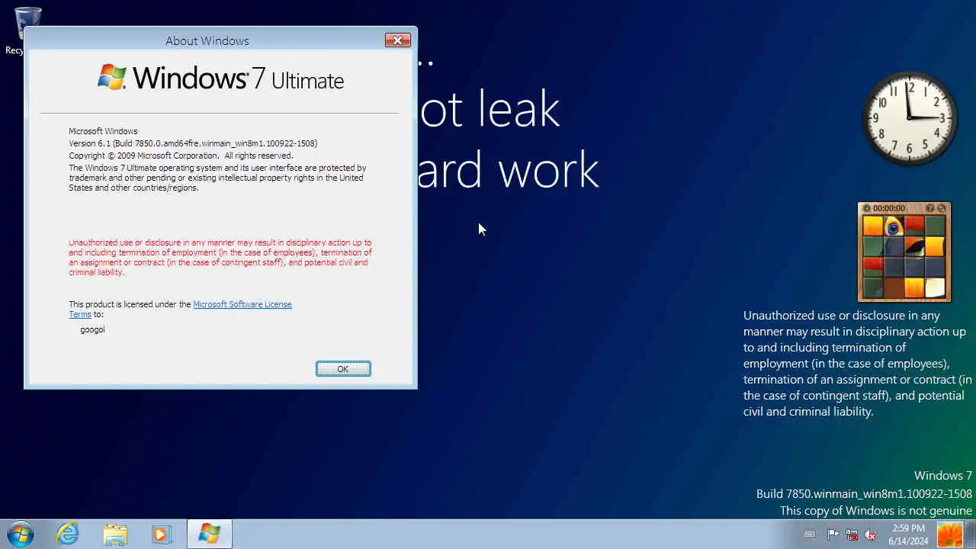
Task: Open Windows Explorer from the taskbar
Action: click(x=115, y=535)
